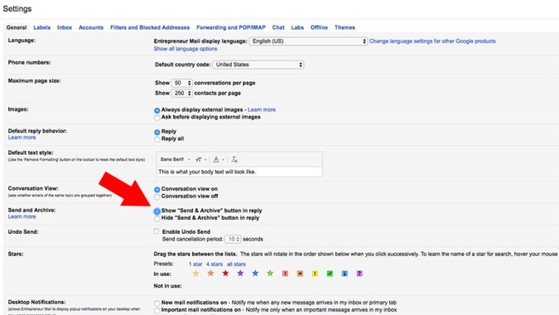Click the orange guillemet icon

point(300,274)
